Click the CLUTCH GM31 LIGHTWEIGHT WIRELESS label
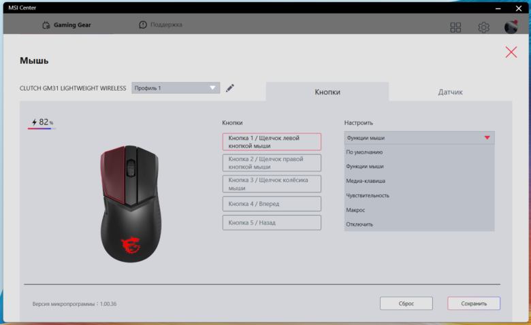 73,88
